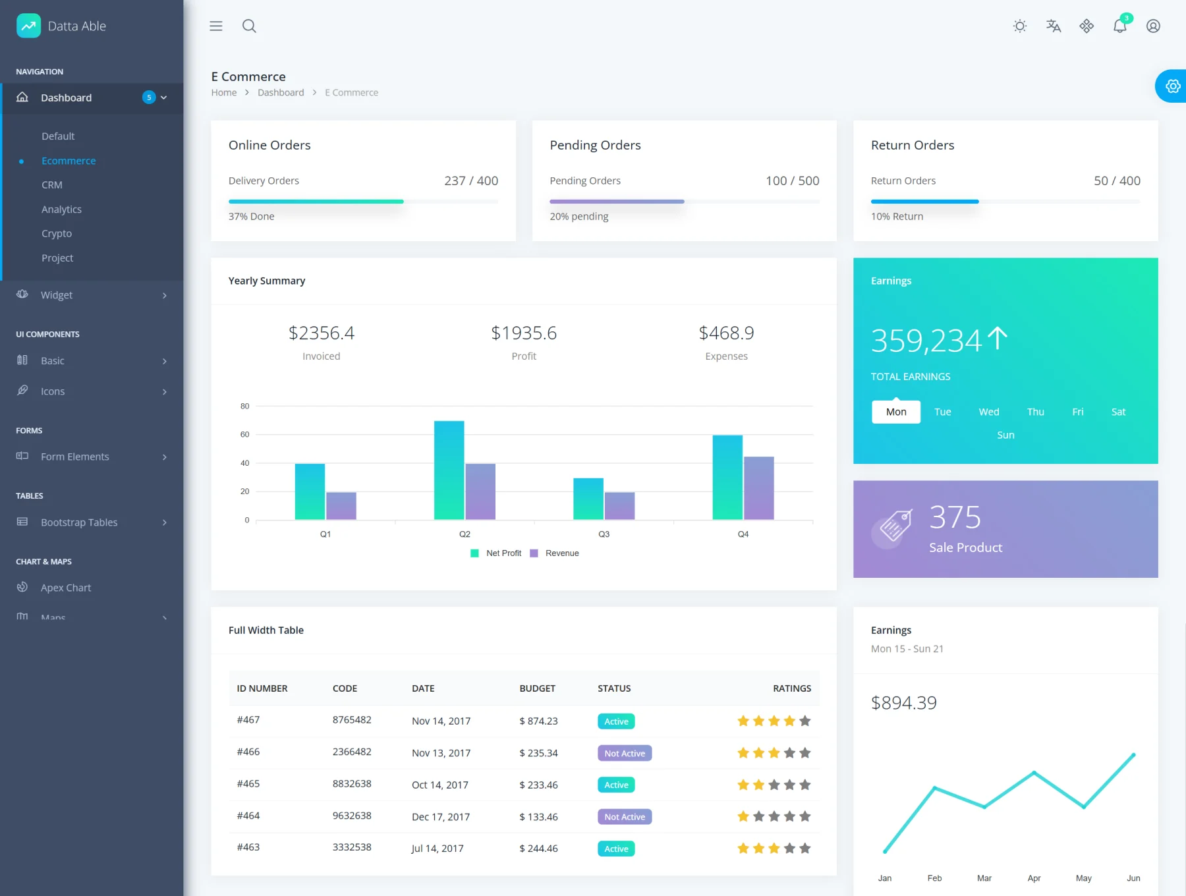The height and width of the screenshot is (896, 1186).
Task: Click the hamburger menu icon
Action: (216, 26)
